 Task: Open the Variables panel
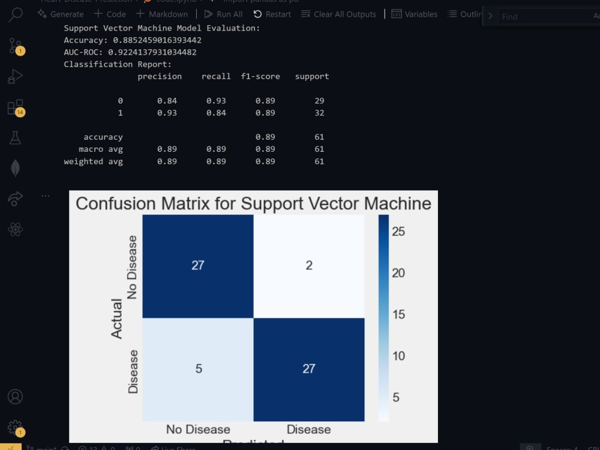[415, 14]
